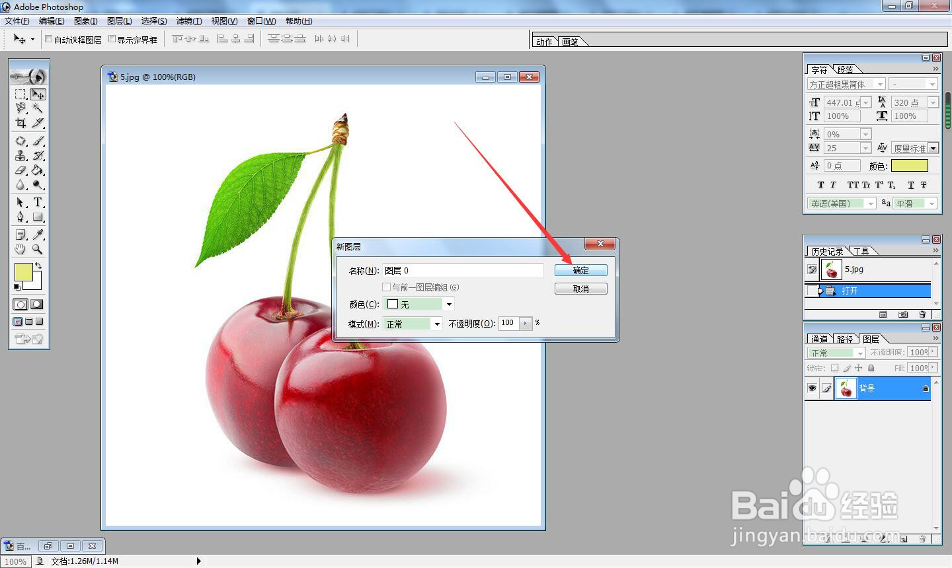952x568 pixels.
Task: Select the History Brush tool
Action: pos(38,155)
